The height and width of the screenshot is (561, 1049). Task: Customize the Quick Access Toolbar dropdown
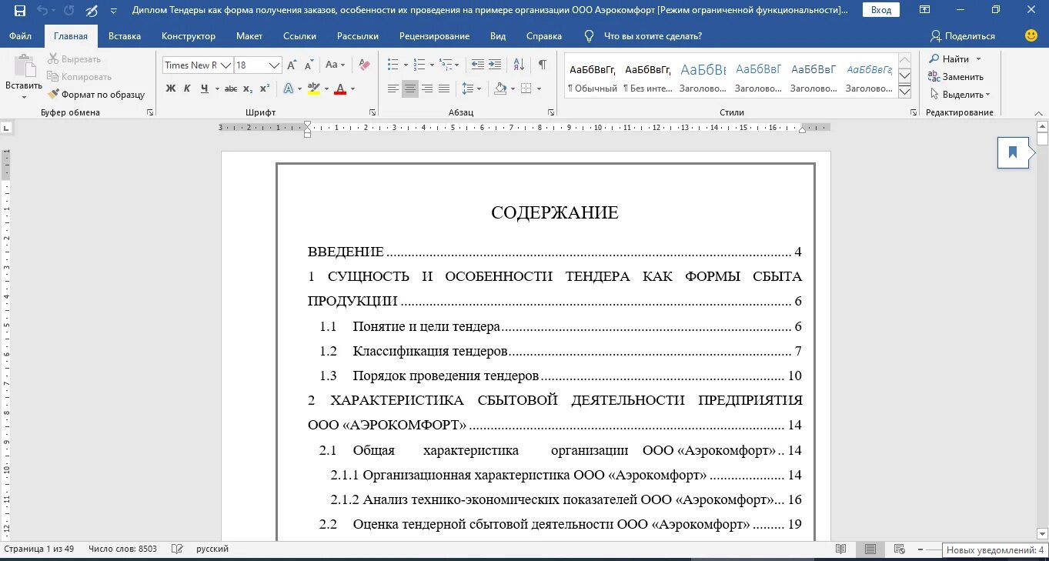click(x=114, y=11)
